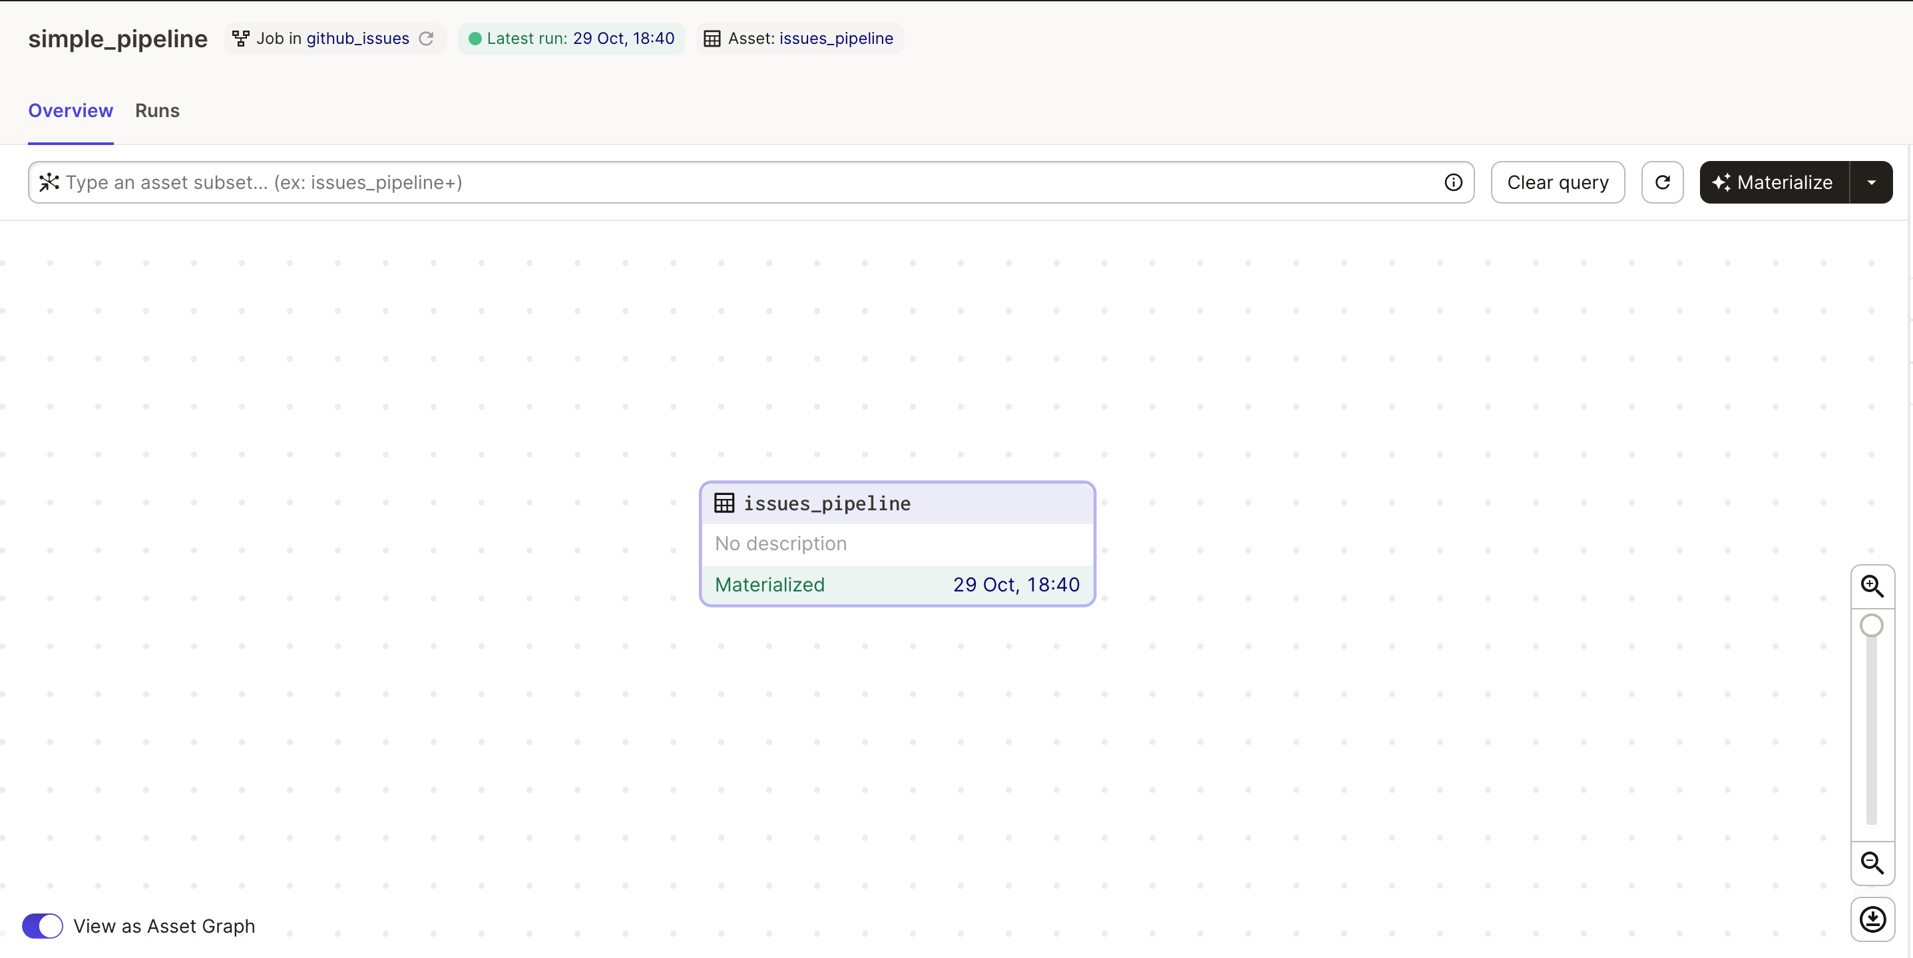Click the zoom out magnifier icon
Image resolution: width=1913 pixels, height=958 pixels.
1872,863
